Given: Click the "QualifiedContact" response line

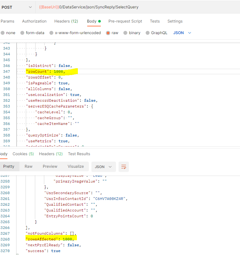Looking at the screenshot, I should [x=71, y=204].
